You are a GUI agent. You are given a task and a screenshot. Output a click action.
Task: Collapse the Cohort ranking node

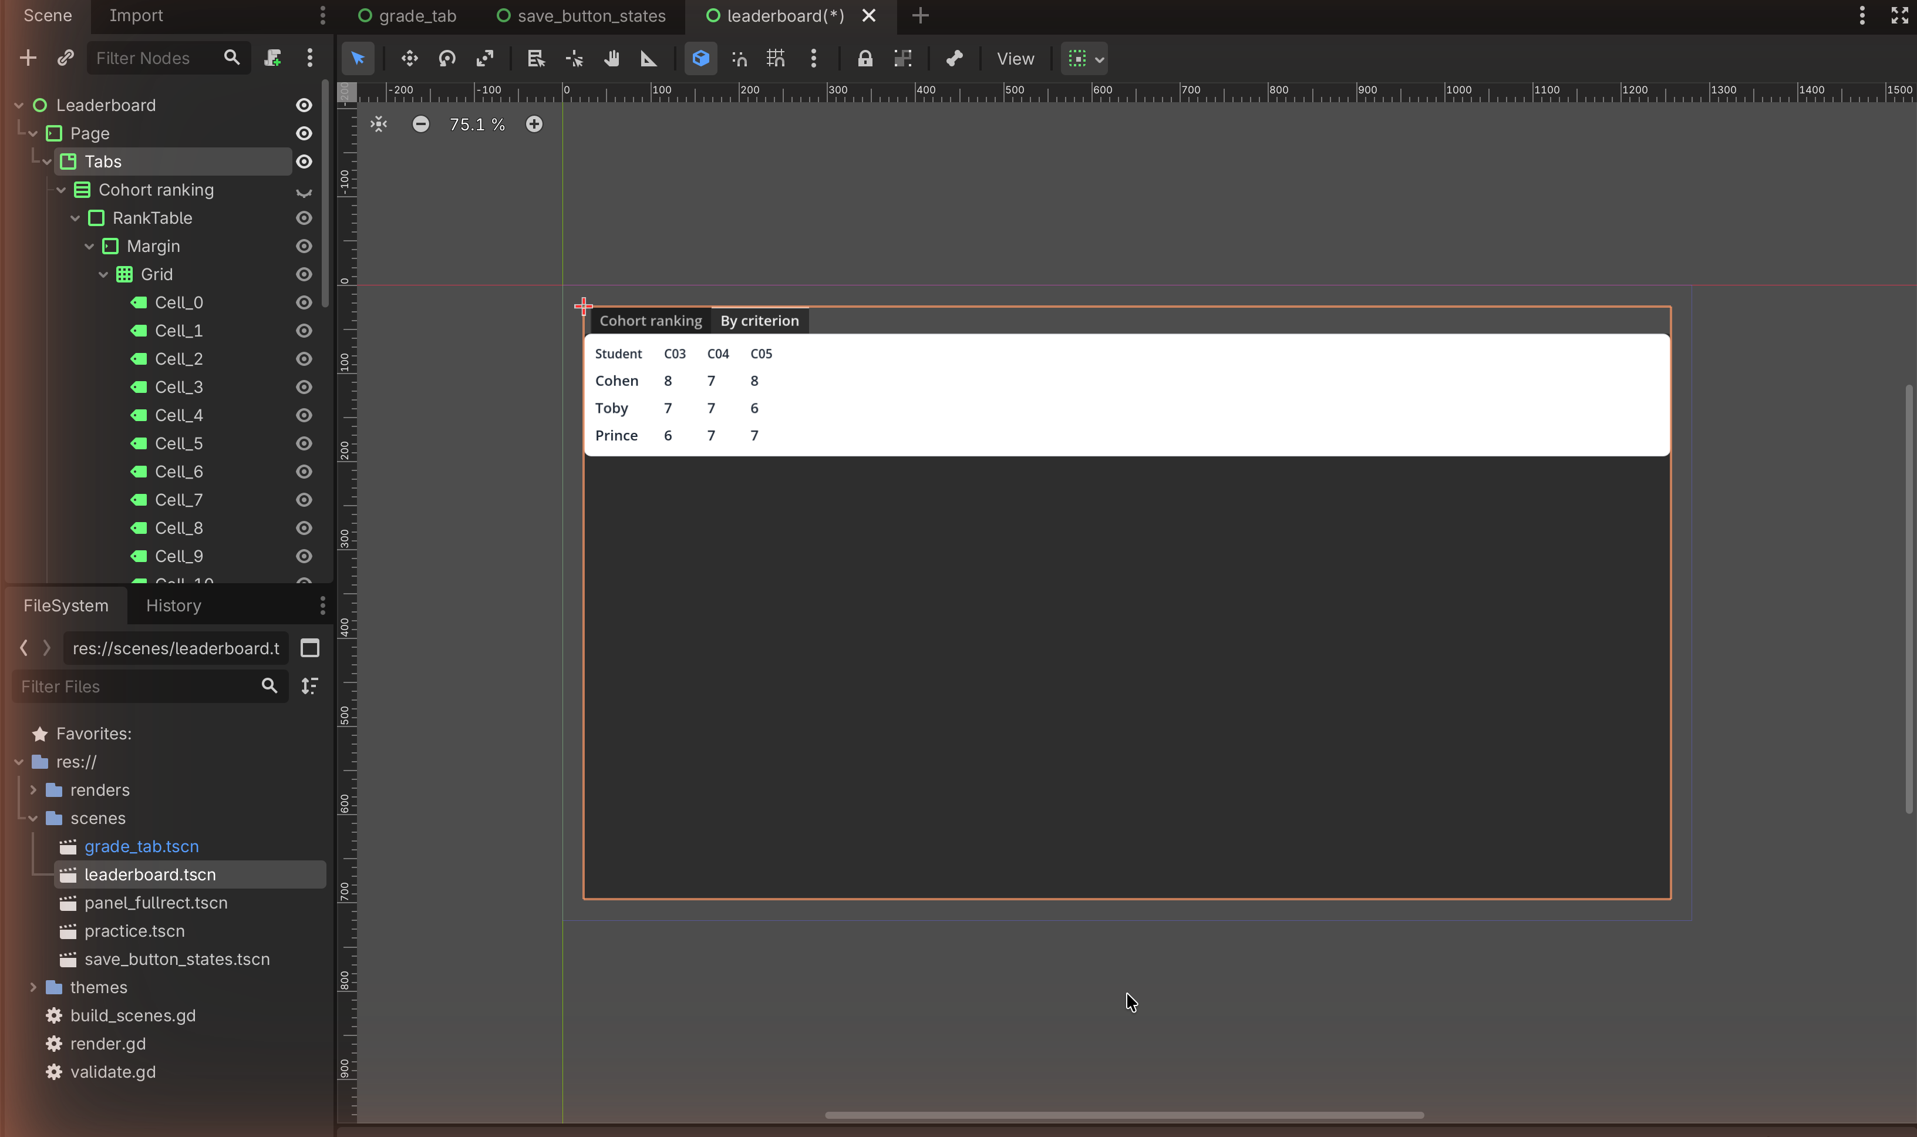click(61, 190)
